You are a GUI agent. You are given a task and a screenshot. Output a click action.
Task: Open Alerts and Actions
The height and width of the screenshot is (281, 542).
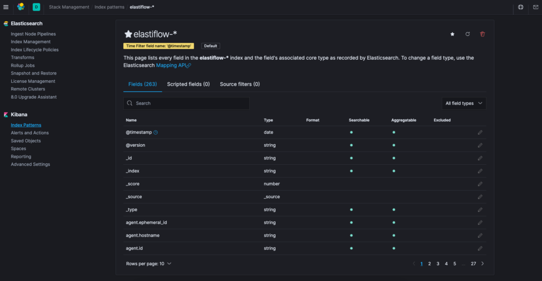click(x=30, y=133)
